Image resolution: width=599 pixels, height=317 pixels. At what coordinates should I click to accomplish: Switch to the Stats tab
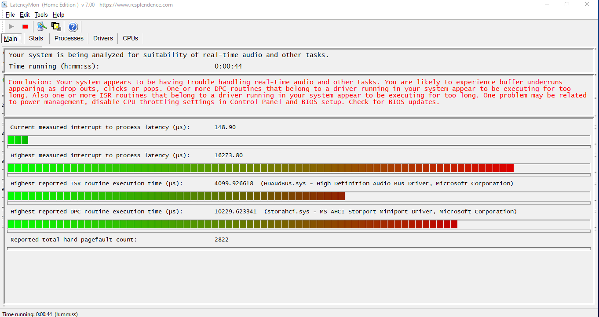coord(36,38)
